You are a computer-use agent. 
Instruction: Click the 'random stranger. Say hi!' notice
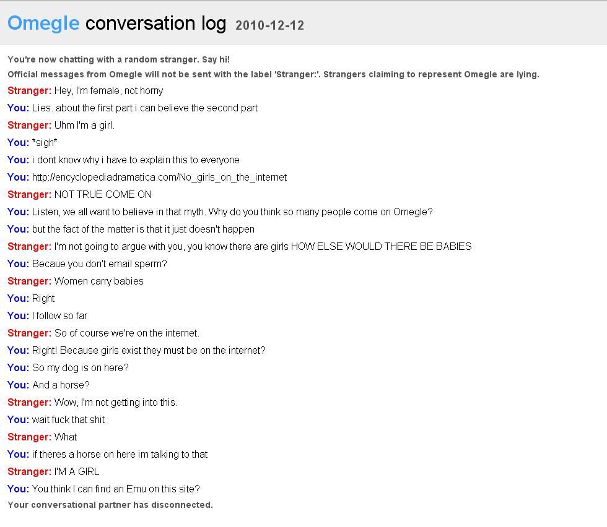119,59
